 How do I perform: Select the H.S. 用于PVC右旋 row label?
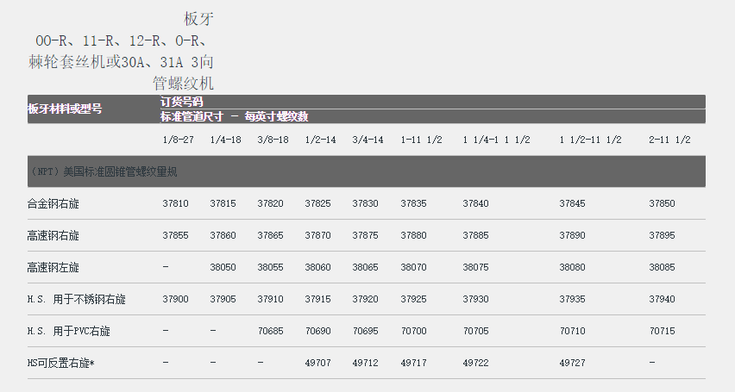pyautogui.click(x=69, y=331)
